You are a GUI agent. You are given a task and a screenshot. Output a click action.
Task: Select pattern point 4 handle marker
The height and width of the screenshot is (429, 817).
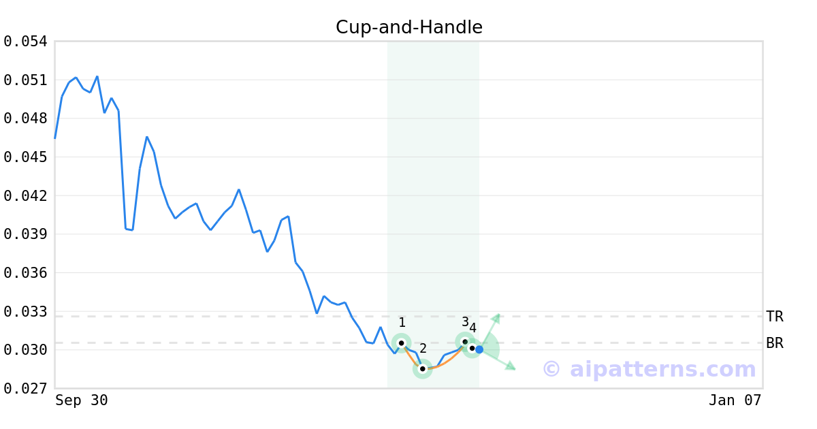pos(472,348)
